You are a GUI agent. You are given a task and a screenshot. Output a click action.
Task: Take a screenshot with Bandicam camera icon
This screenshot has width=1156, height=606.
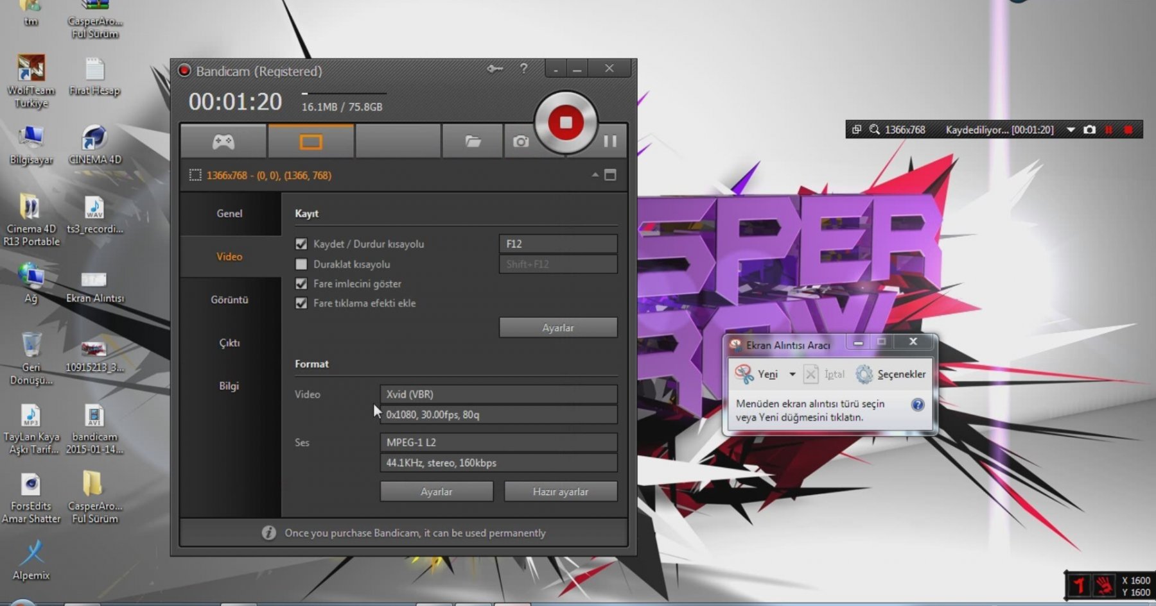pyautogui.click(x=521, y=141)
